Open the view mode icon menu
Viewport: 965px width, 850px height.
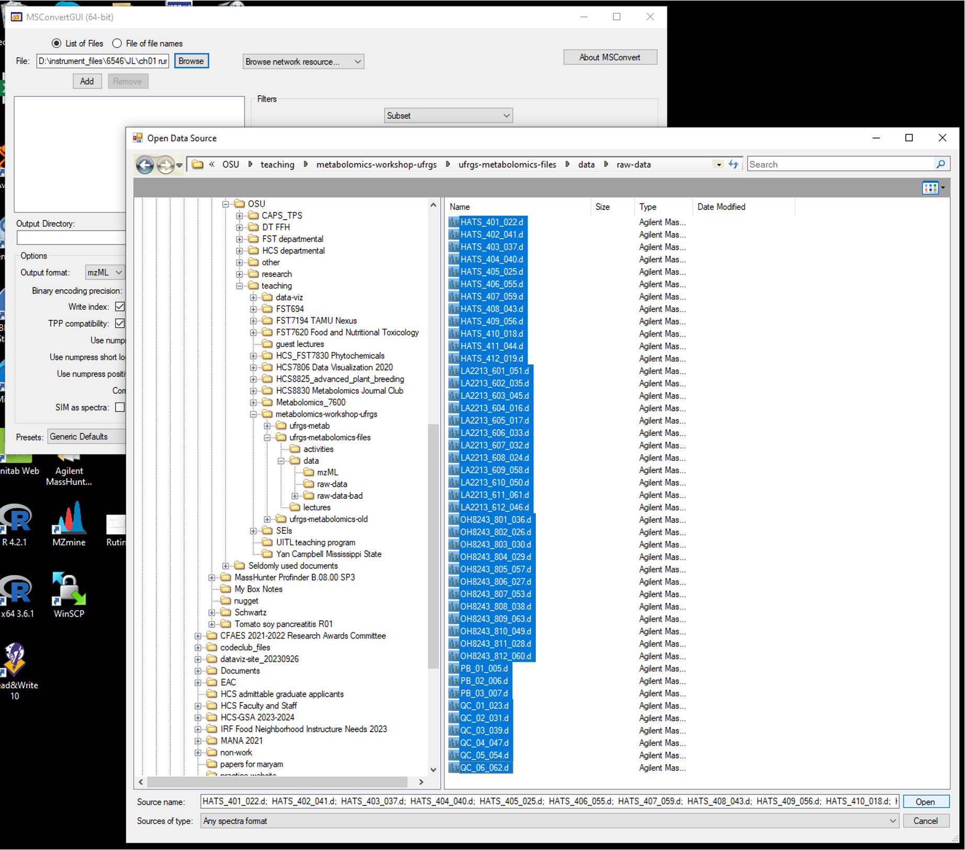[x=934, y=188]
